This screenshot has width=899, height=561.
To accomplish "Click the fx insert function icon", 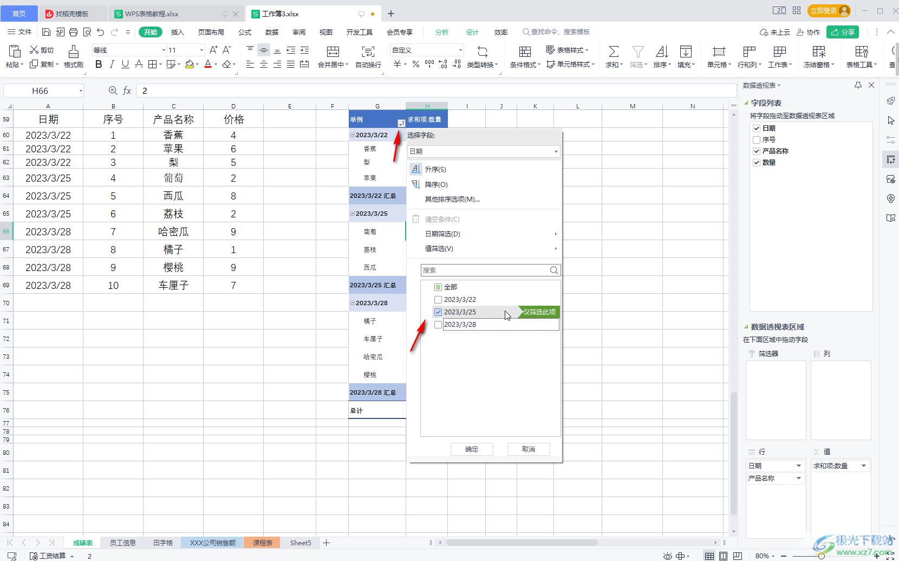I will click(x=127, y=91).
